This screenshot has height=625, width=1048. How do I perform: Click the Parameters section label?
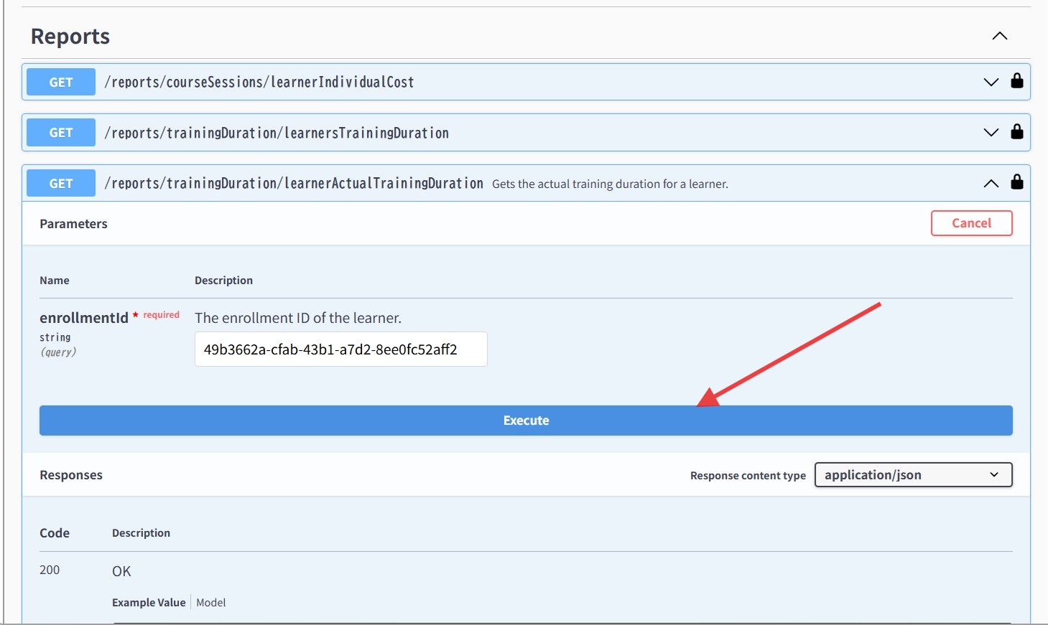click(x=73, y=224)
